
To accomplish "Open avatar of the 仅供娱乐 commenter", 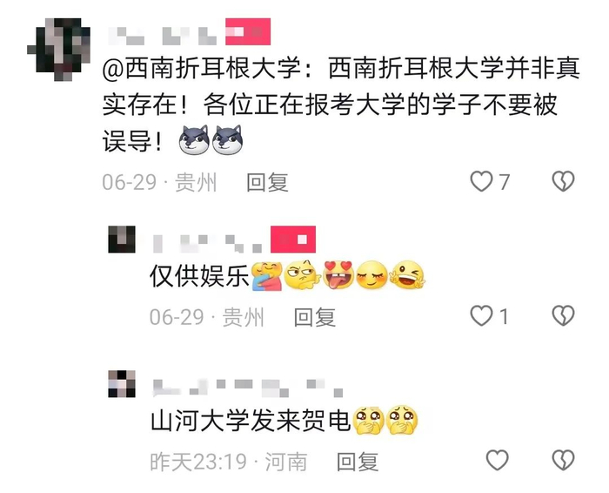I will pyautogui.click(x=122, y=240).
